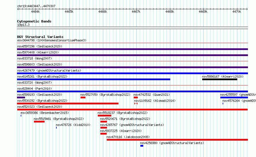This screenshot has height=157, width=256.
Task: Click the 4469k ruler tick label
Action: tap(203, 12)
